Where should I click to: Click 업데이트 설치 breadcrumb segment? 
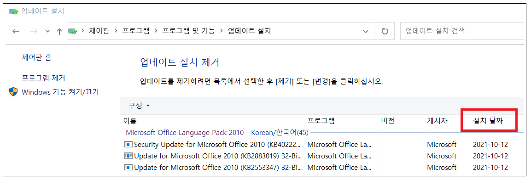[249, 31]
